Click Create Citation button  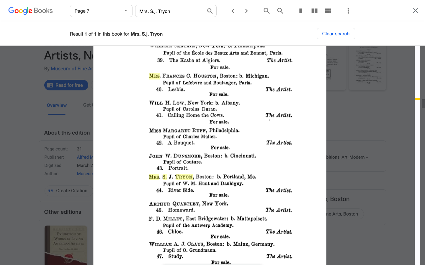point(68,191)
